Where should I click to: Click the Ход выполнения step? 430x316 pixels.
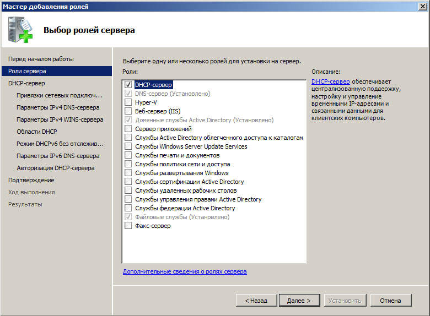(31, 192)
